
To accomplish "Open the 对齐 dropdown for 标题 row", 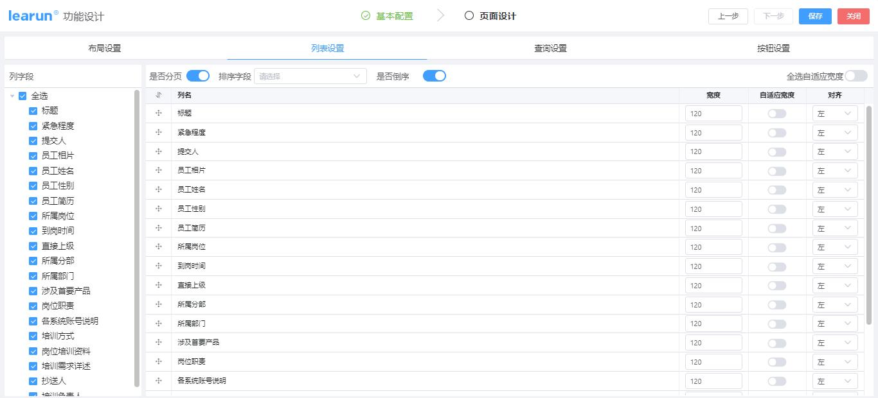I will (x=834, y=113).
